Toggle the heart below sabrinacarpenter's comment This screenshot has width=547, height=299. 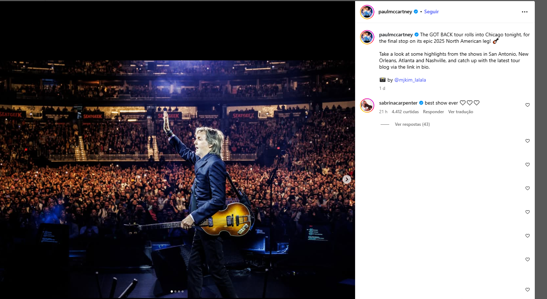527,141
